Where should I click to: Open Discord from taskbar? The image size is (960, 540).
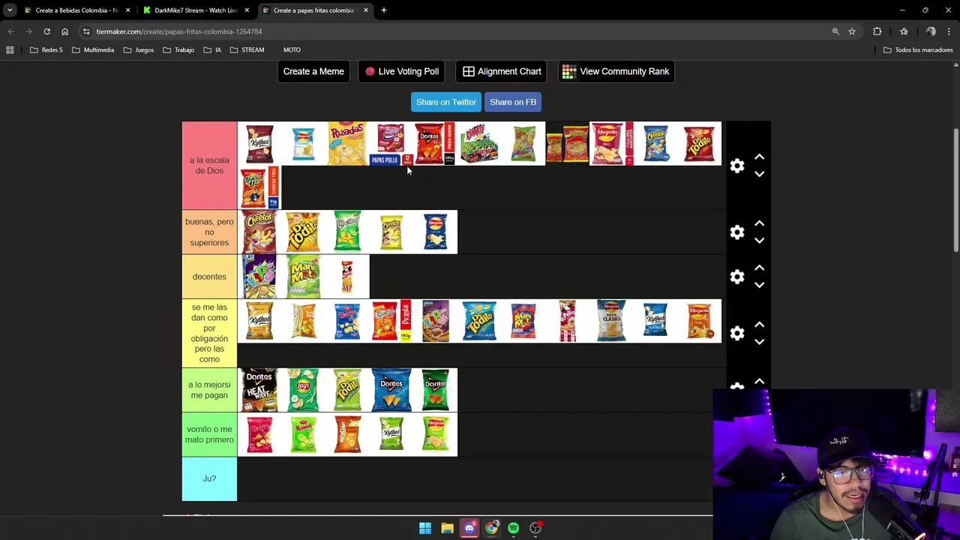coord(469,529)
